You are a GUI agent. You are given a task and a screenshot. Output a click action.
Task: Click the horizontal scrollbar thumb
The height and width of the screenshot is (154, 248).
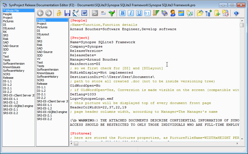(76, 144)
